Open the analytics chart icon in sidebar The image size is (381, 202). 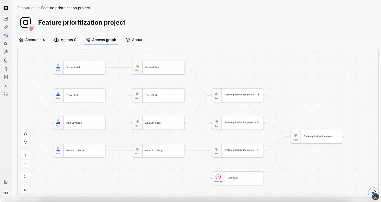point(6,19)
